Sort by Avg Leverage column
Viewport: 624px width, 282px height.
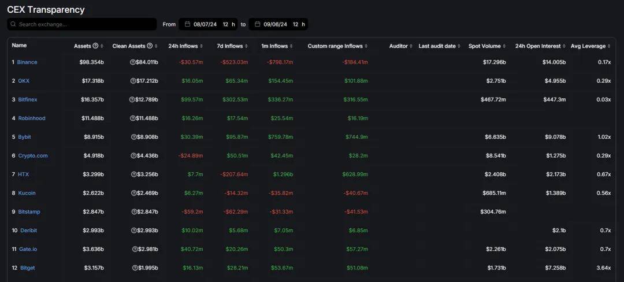pyautogui.click(x=610, y=46)
